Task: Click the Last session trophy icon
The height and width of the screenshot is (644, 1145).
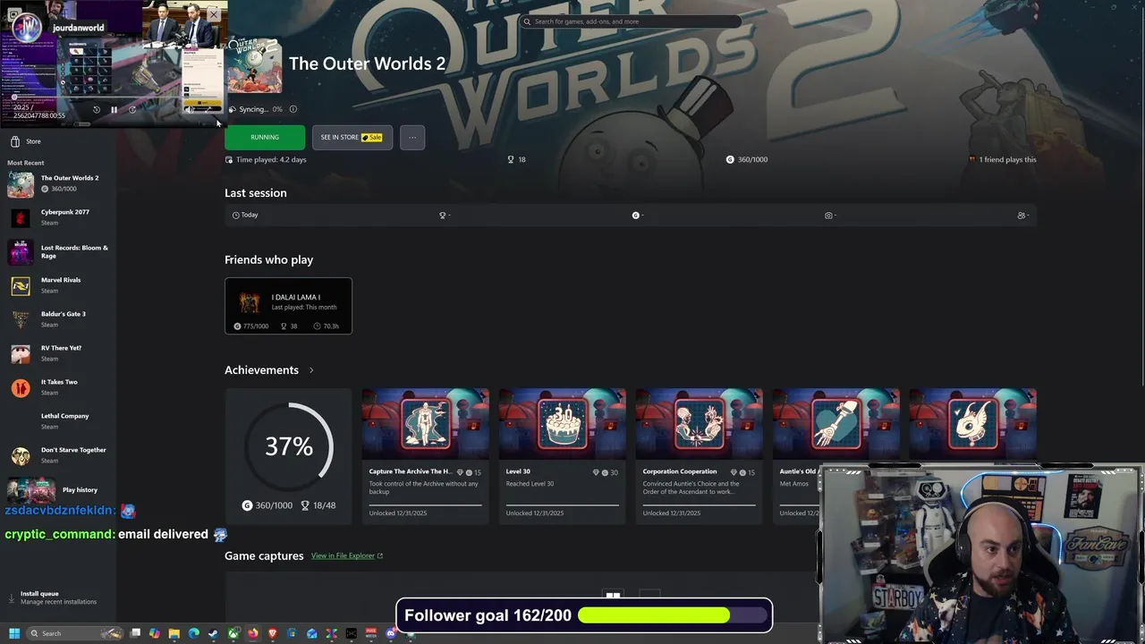Action: 442,216
